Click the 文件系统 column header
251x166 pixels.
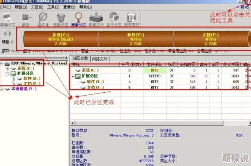155,64
